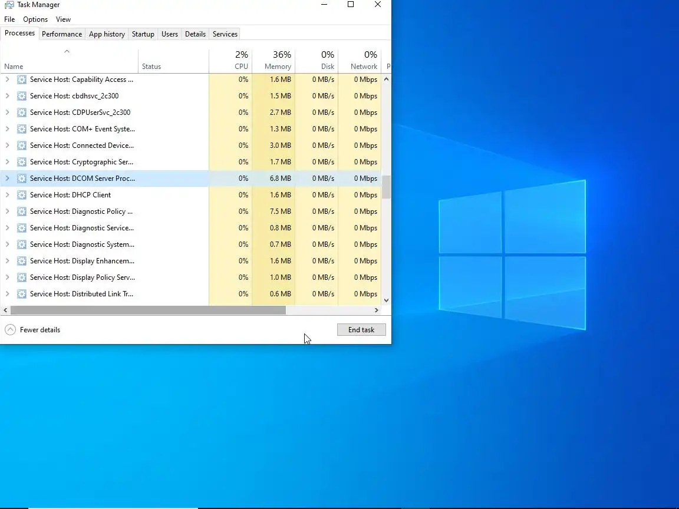Open the View menu
The width and height of the screenshot is (679, 509).
click(63, 19)
